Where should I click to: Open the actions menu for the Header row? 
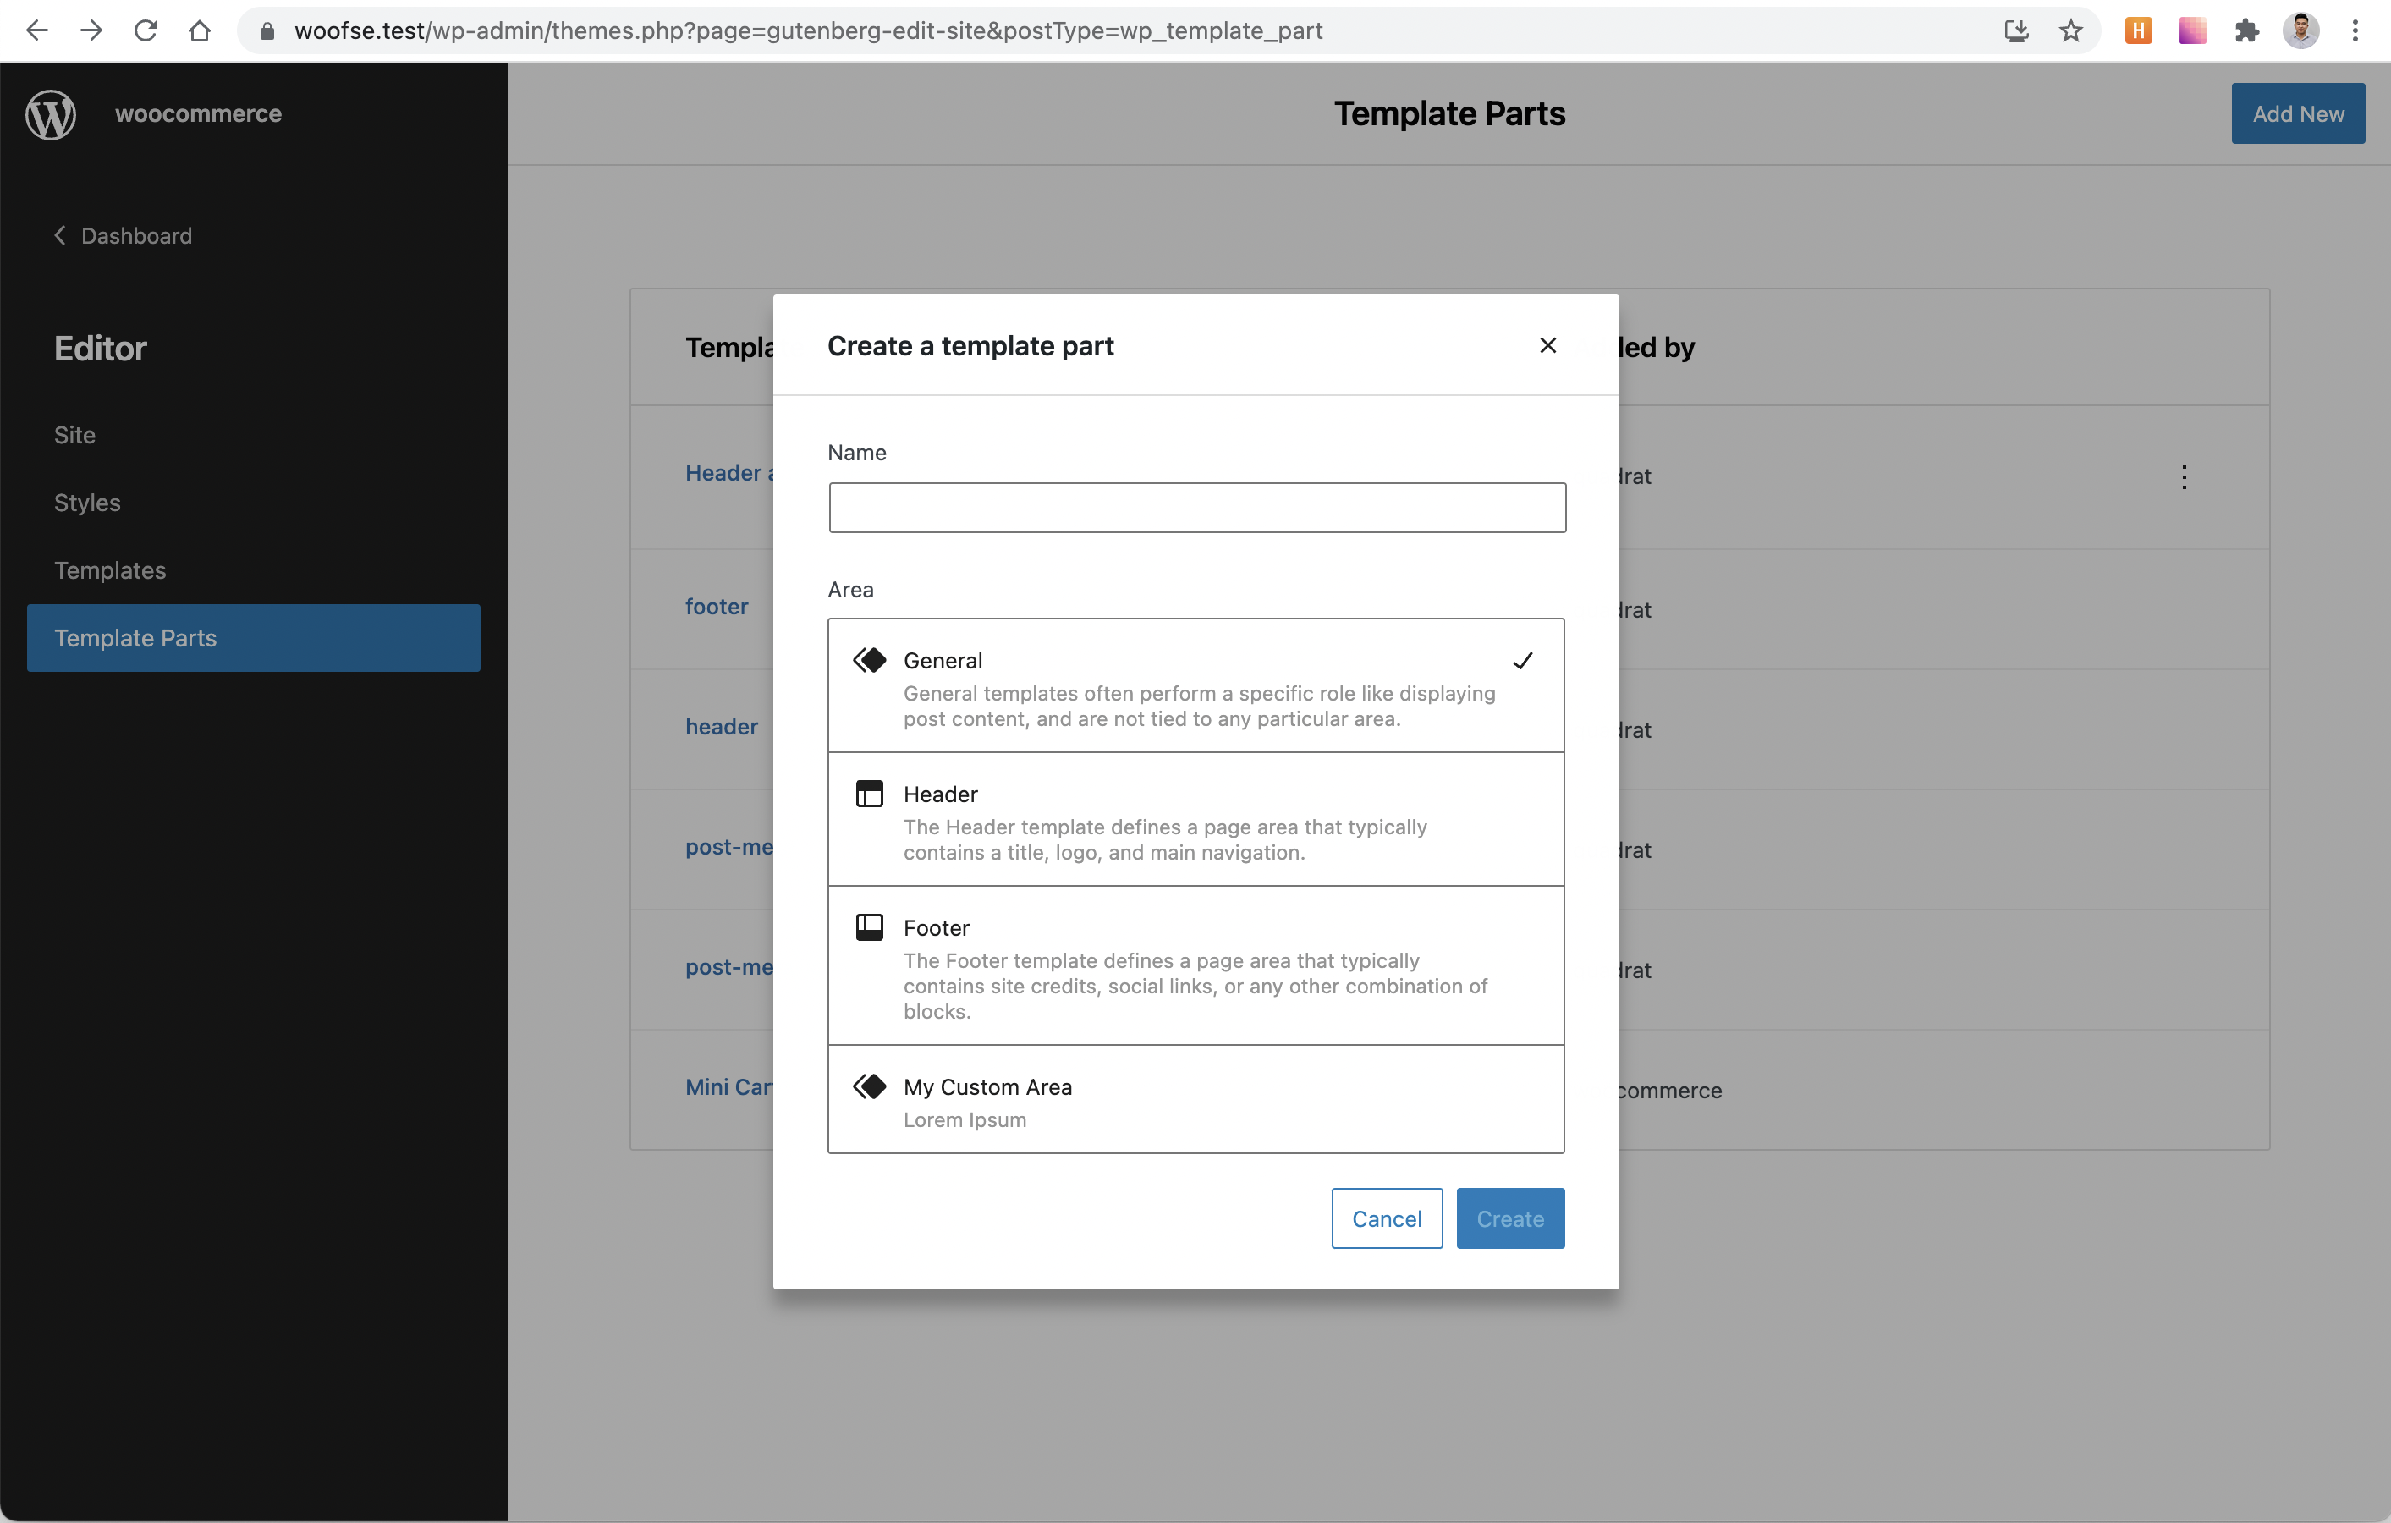2184,477
